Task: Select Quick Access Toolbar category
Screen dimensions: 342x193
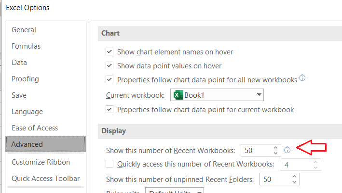Action: pyautogui.click(x=45, y=179)
